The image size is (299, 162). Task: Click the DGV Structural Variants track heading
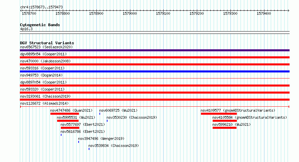click(47, 43)
